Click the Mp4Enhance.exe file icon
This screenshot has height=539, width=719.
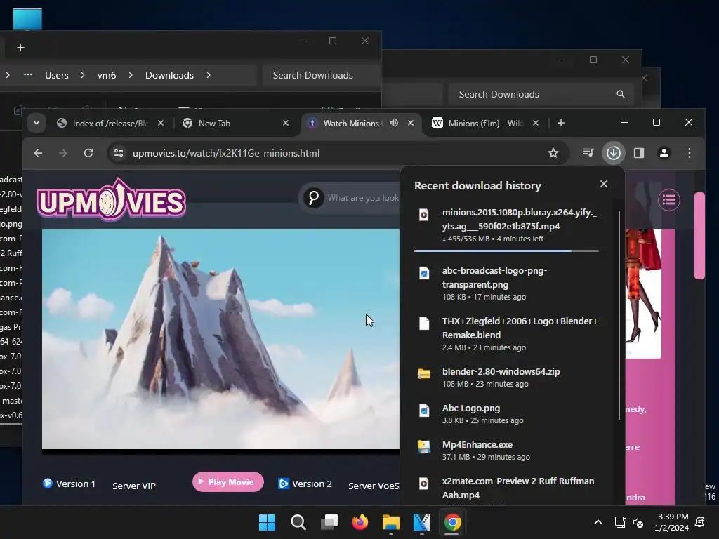[x=424, y=447]
